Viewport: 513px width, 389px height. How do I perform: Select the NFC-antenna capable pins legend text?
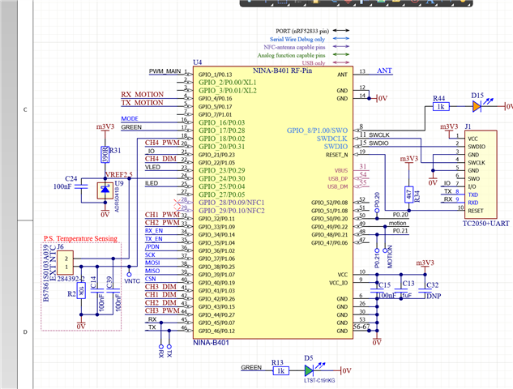pyautogui.click(x=294, y=47)
